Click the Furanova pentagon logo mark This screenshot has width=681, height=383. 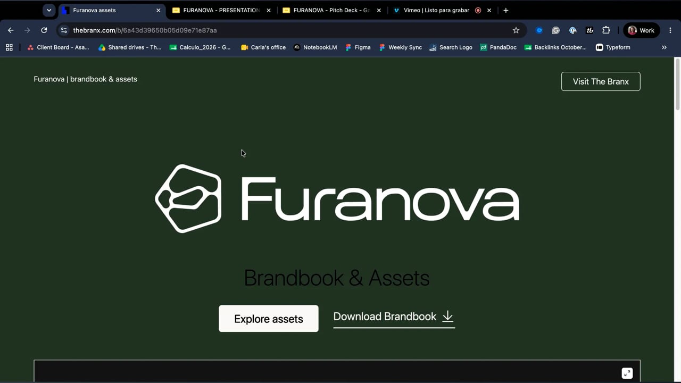188,198
